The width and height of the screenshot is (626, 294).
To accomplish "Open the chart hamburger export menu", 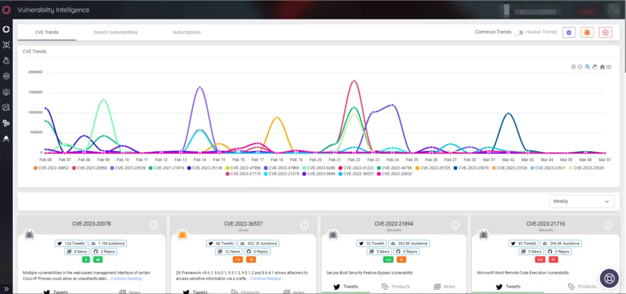I will point(609,67).
